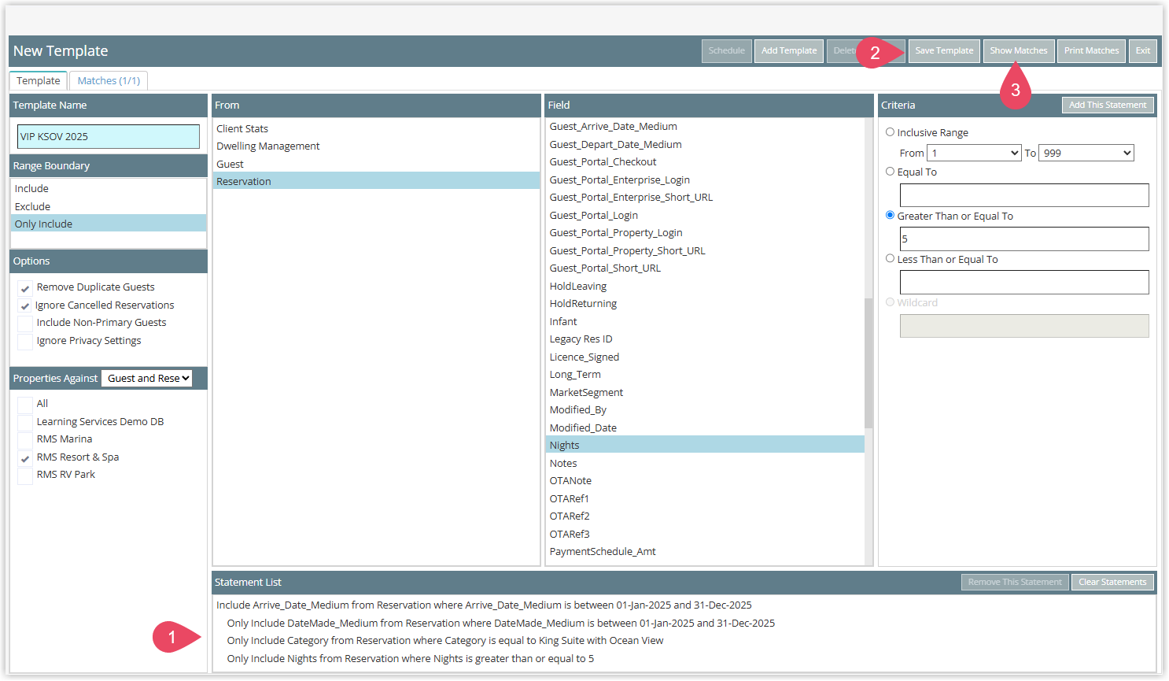Uncheck RMS Resort & Spa property
This screenshot has width=1169, height=681.
tap(25, 458)
